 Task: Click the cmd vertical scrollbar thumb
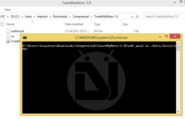tap(178, 48)
